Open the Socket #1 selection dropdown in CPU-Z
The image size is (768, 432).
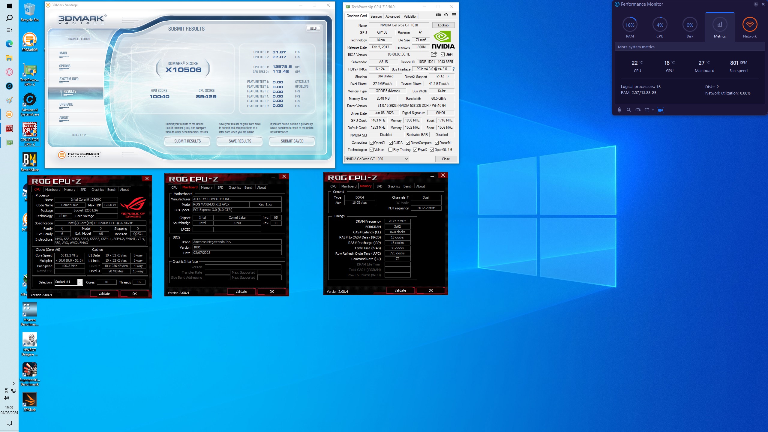(69, 282)
